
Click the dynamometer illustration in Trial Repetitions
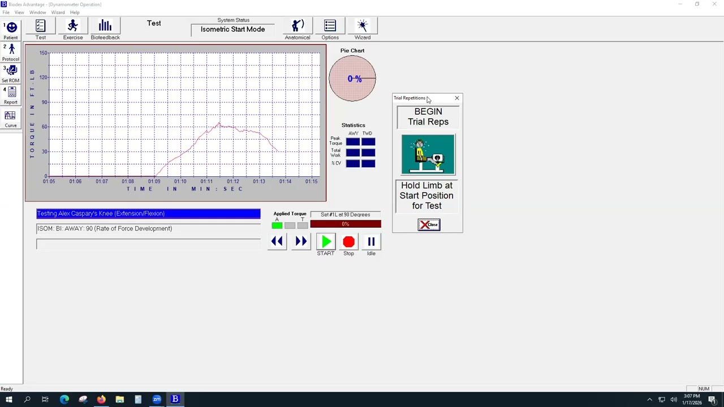coord(428,154)
